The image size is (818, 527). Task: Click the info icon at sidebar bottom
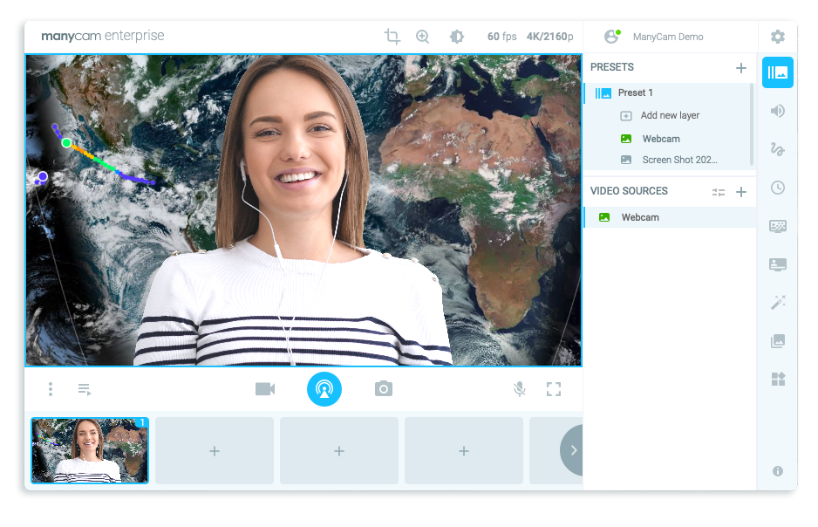click(x=777, y=471)
